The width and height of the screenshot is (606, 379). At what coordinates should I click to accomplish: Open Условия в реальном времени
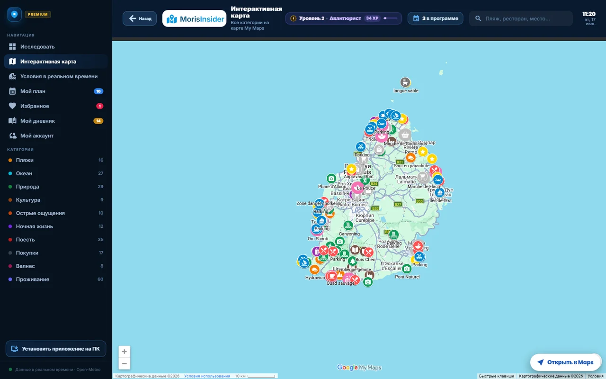point(56,76)
